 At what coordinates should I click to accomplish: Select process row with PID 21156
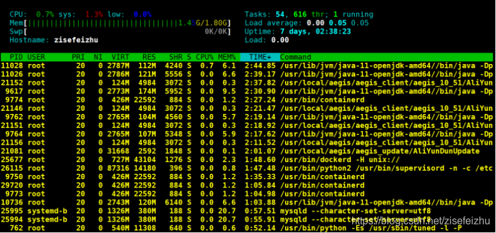pyautogui.click(x=247, y=143)
